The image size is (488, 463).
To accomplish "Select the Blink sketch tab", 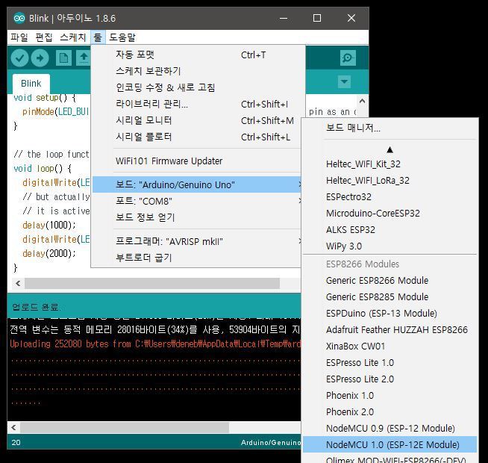I will click(x=31, y=84).
